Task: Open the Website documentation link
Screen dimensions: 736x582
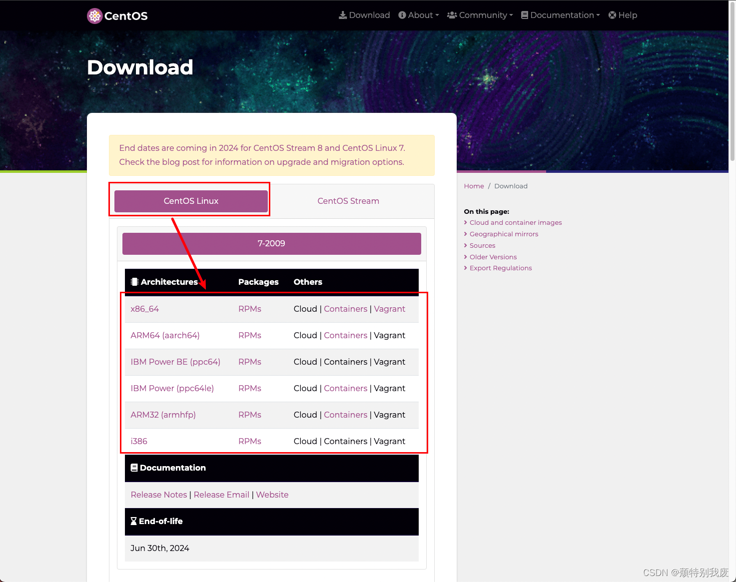Action: pos(272,495)
